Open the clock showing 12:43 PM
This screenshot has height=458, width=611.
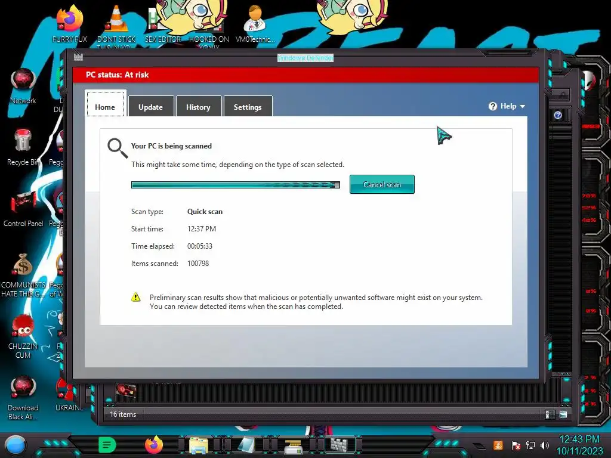point(579,445)
